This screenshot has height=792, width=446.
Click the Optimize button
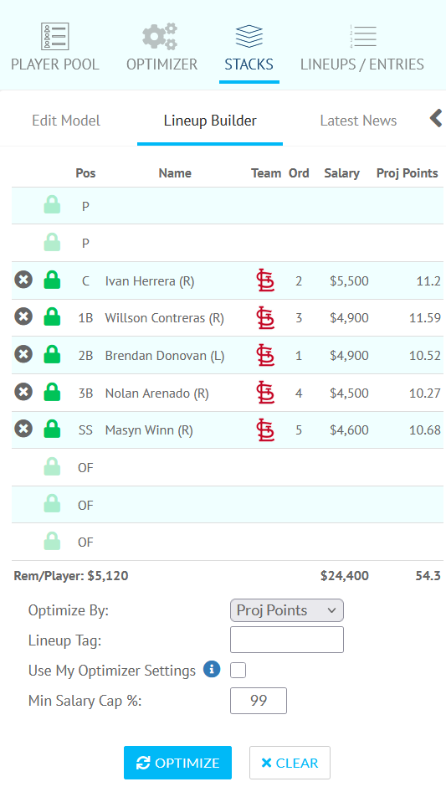pos(177,763)
